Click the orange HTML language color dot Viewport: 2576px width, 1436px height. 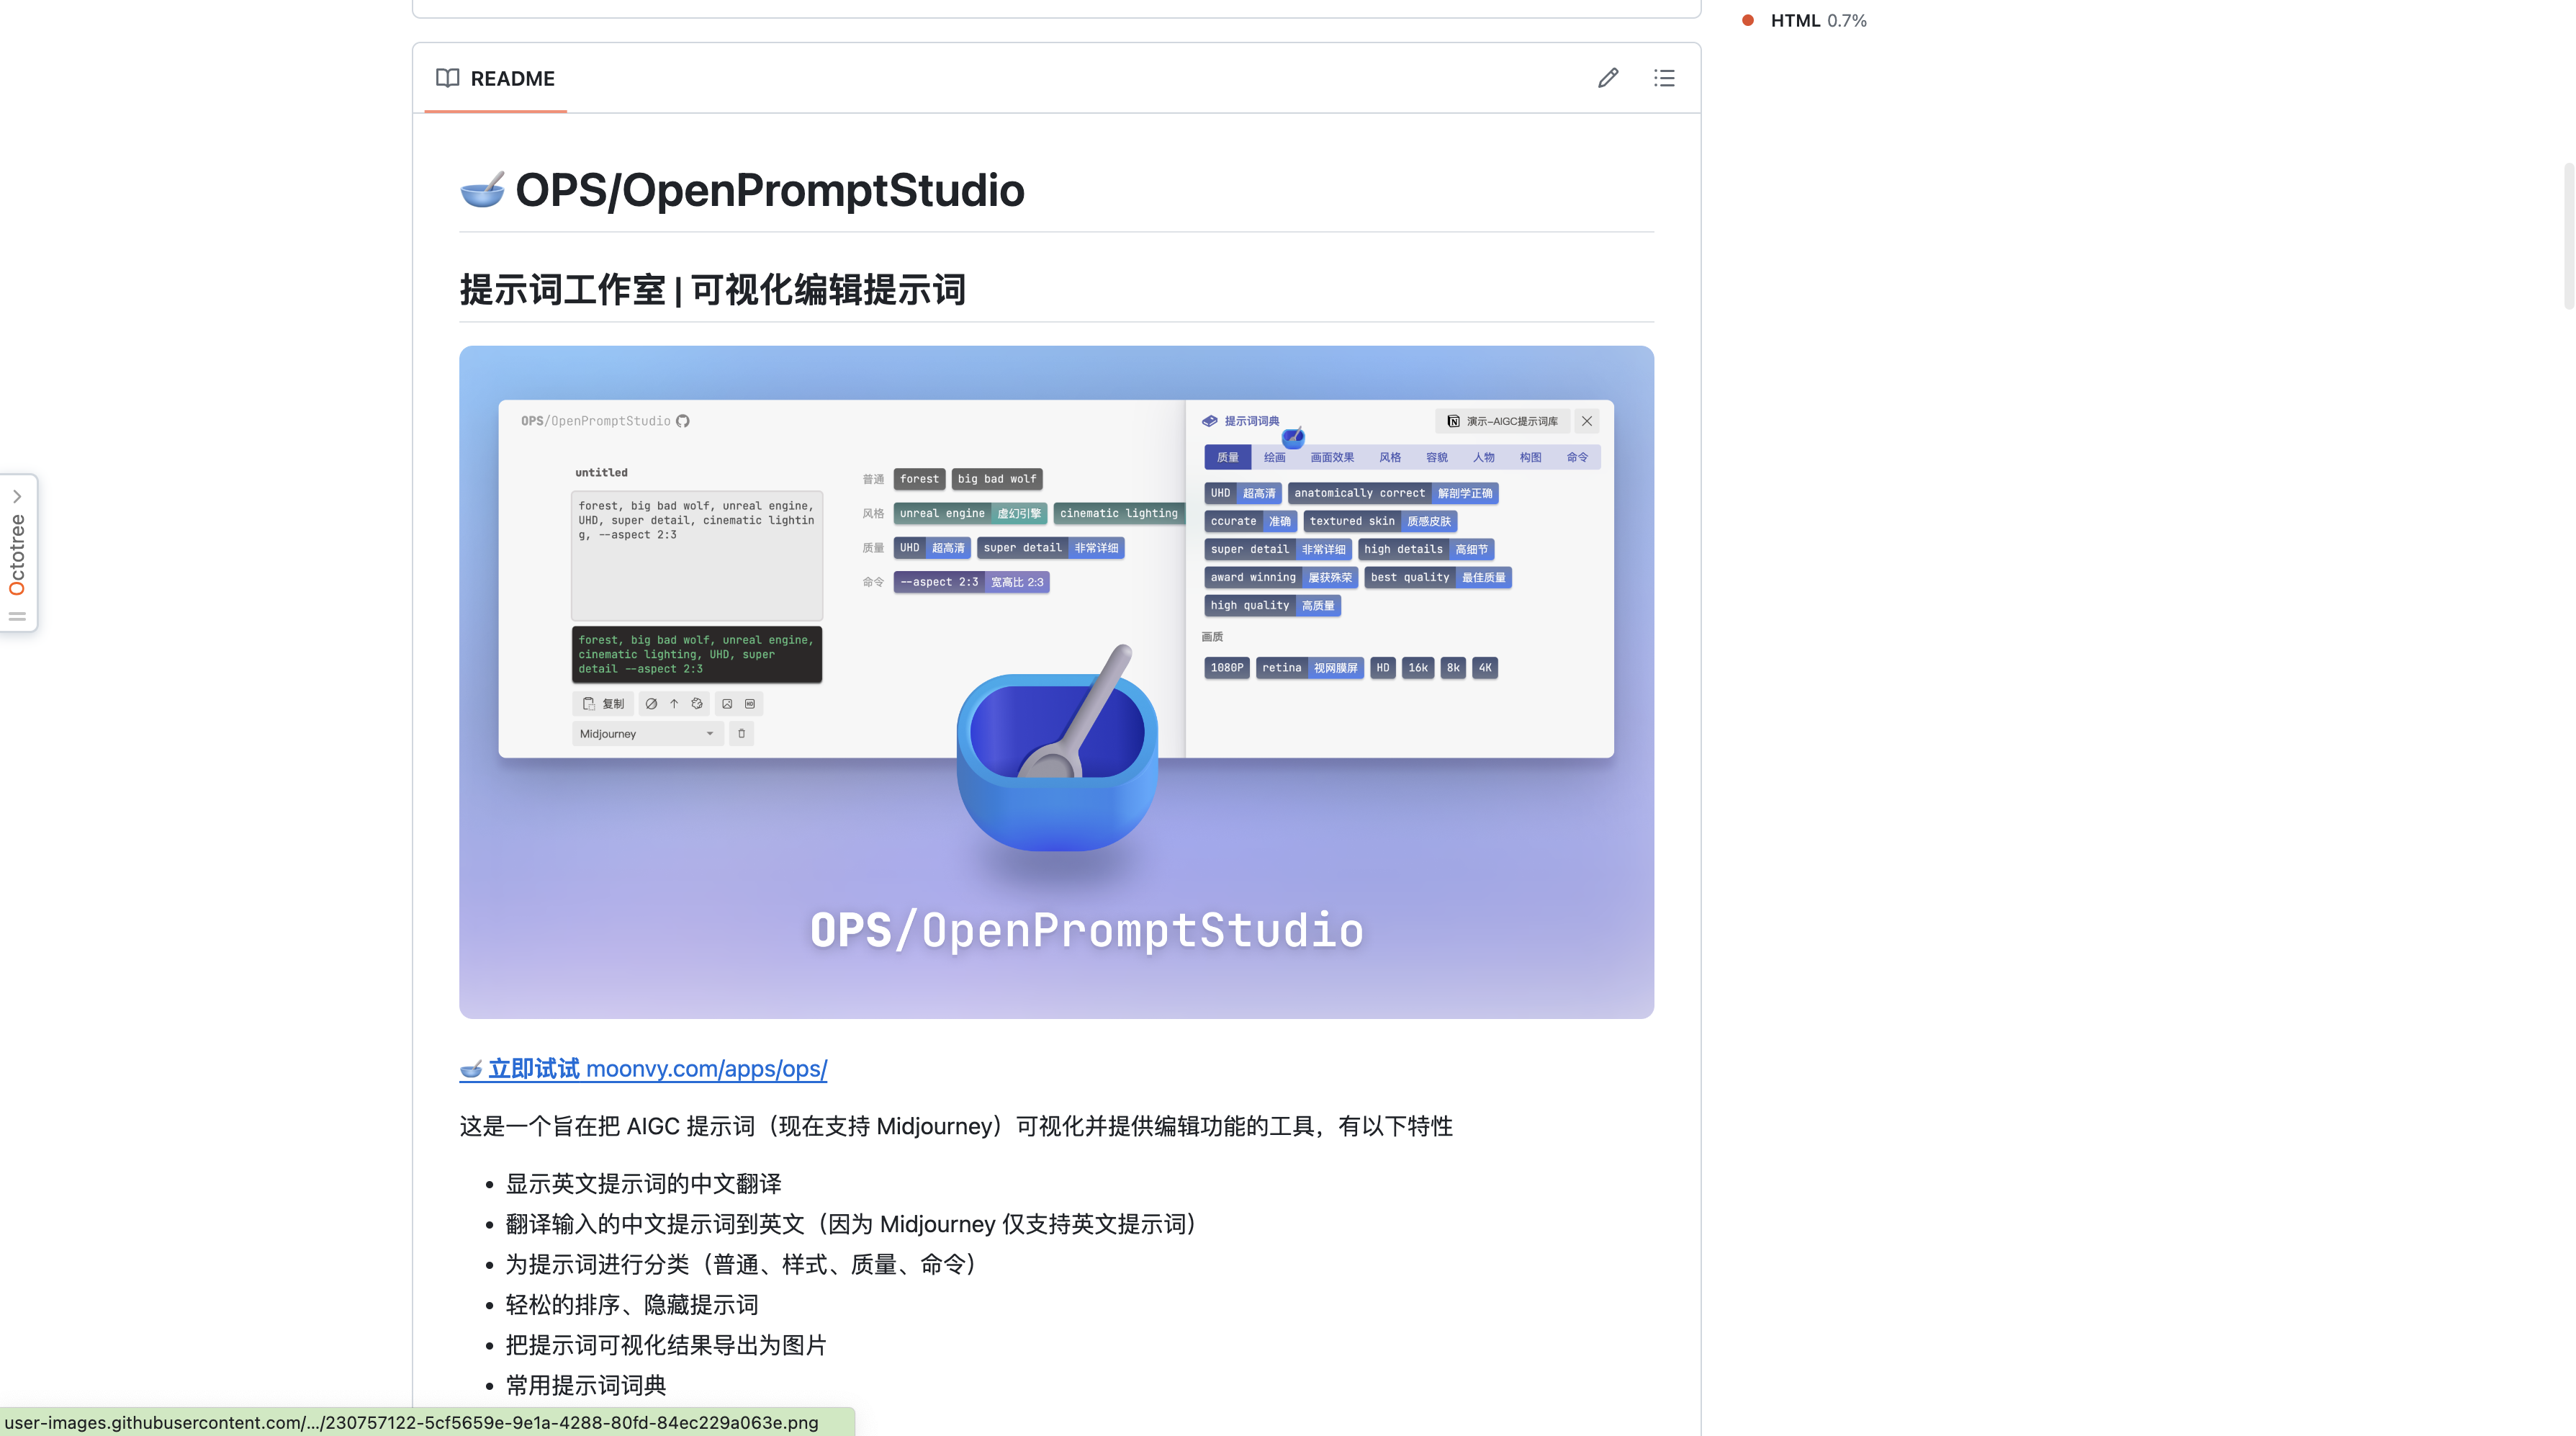[1747, 20]
